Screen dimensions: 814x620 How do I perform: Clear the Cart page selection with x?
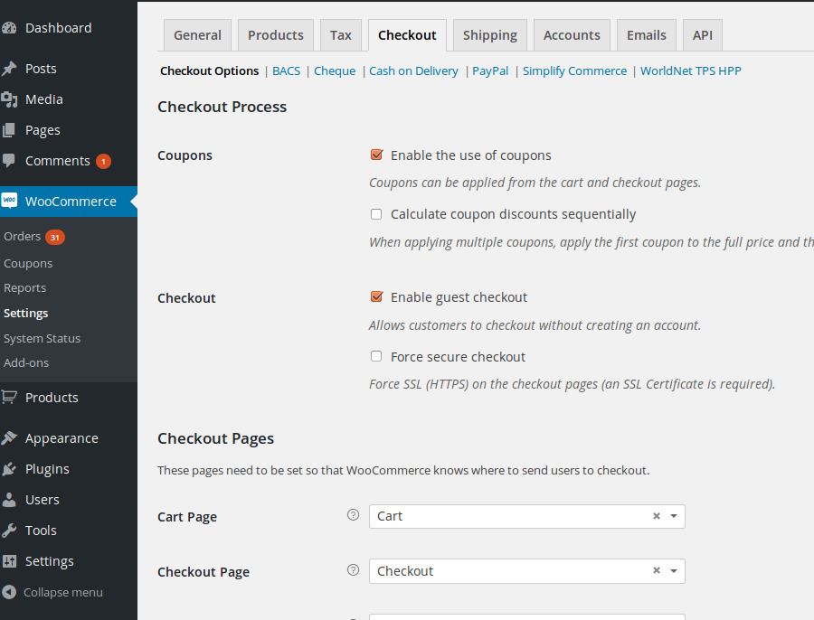[x=657, y=516]
